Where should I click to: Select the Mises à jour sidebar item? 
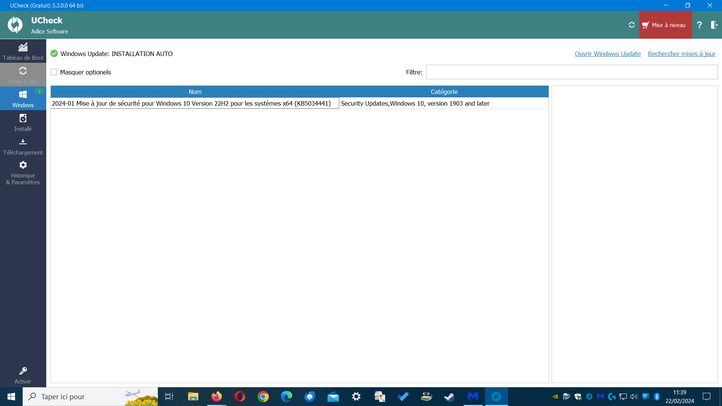[23, 75]
